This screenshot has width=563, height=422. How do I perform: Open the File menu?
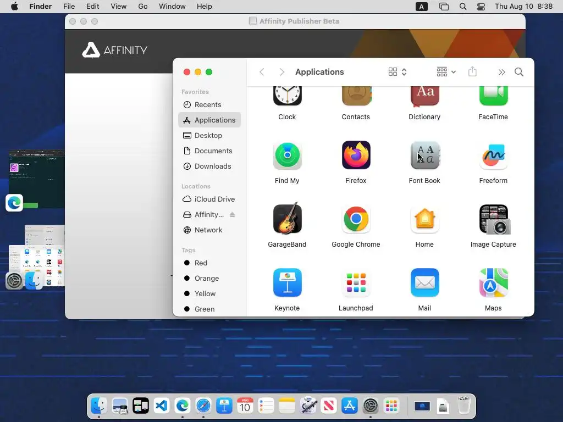(69, 7)
